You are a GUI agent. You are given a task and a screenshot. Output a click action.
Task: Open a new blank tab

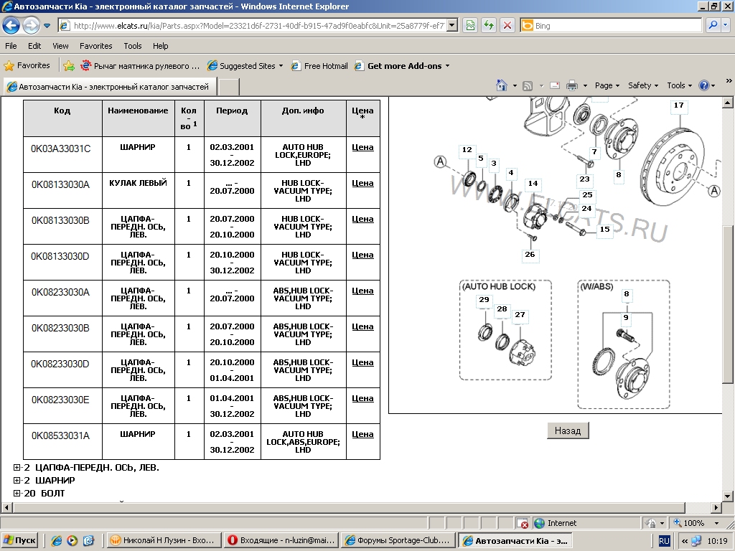[229, 87]
